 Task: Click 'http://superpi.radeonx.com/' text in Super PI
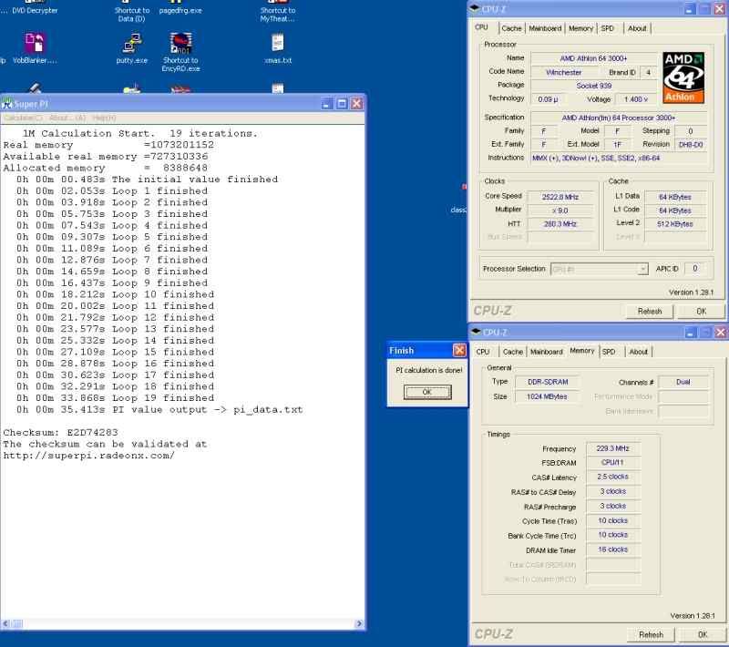pos(88,456)
